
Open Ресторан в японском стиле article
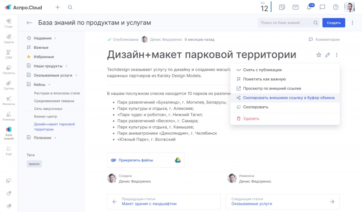(x=57, y=93)
